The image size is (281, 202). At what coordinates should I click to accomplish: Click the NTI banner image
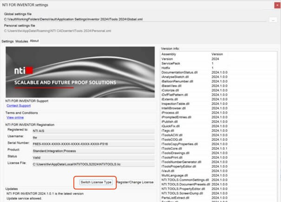click(x=80, y=72)
